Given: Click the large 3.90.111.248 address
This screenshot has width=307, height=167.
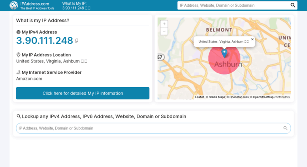Looking at the screenshot, I should 44,41.
